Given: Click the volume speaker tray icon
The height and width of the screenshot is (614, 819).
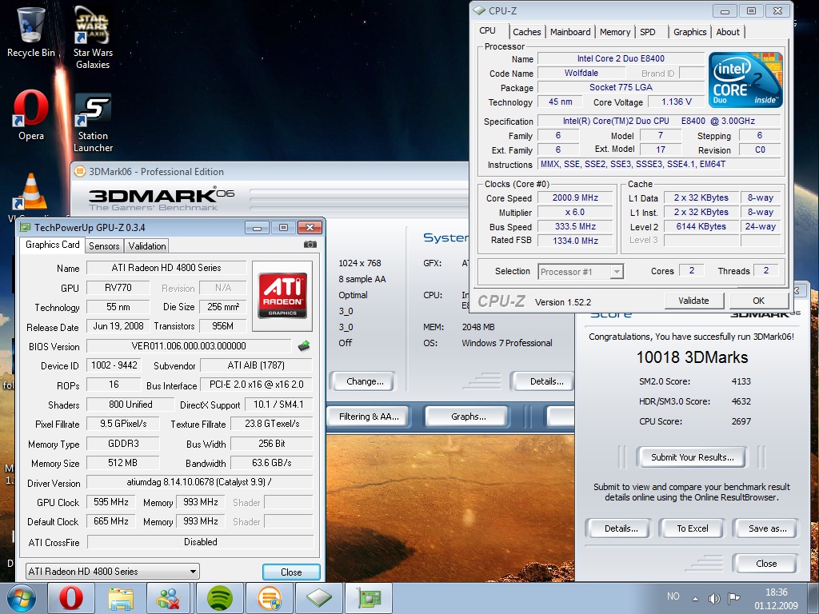Looking at the screenshot, I should pos(714,598).
